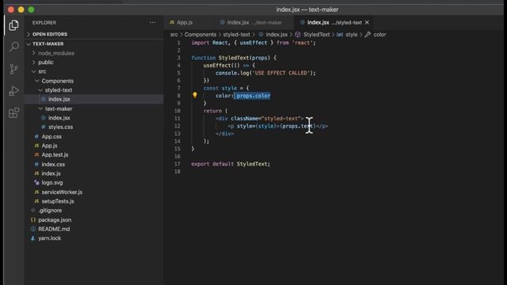Click the styled-text breadcrumb
This screenshot has width=507, height=285.
[236, 34]
